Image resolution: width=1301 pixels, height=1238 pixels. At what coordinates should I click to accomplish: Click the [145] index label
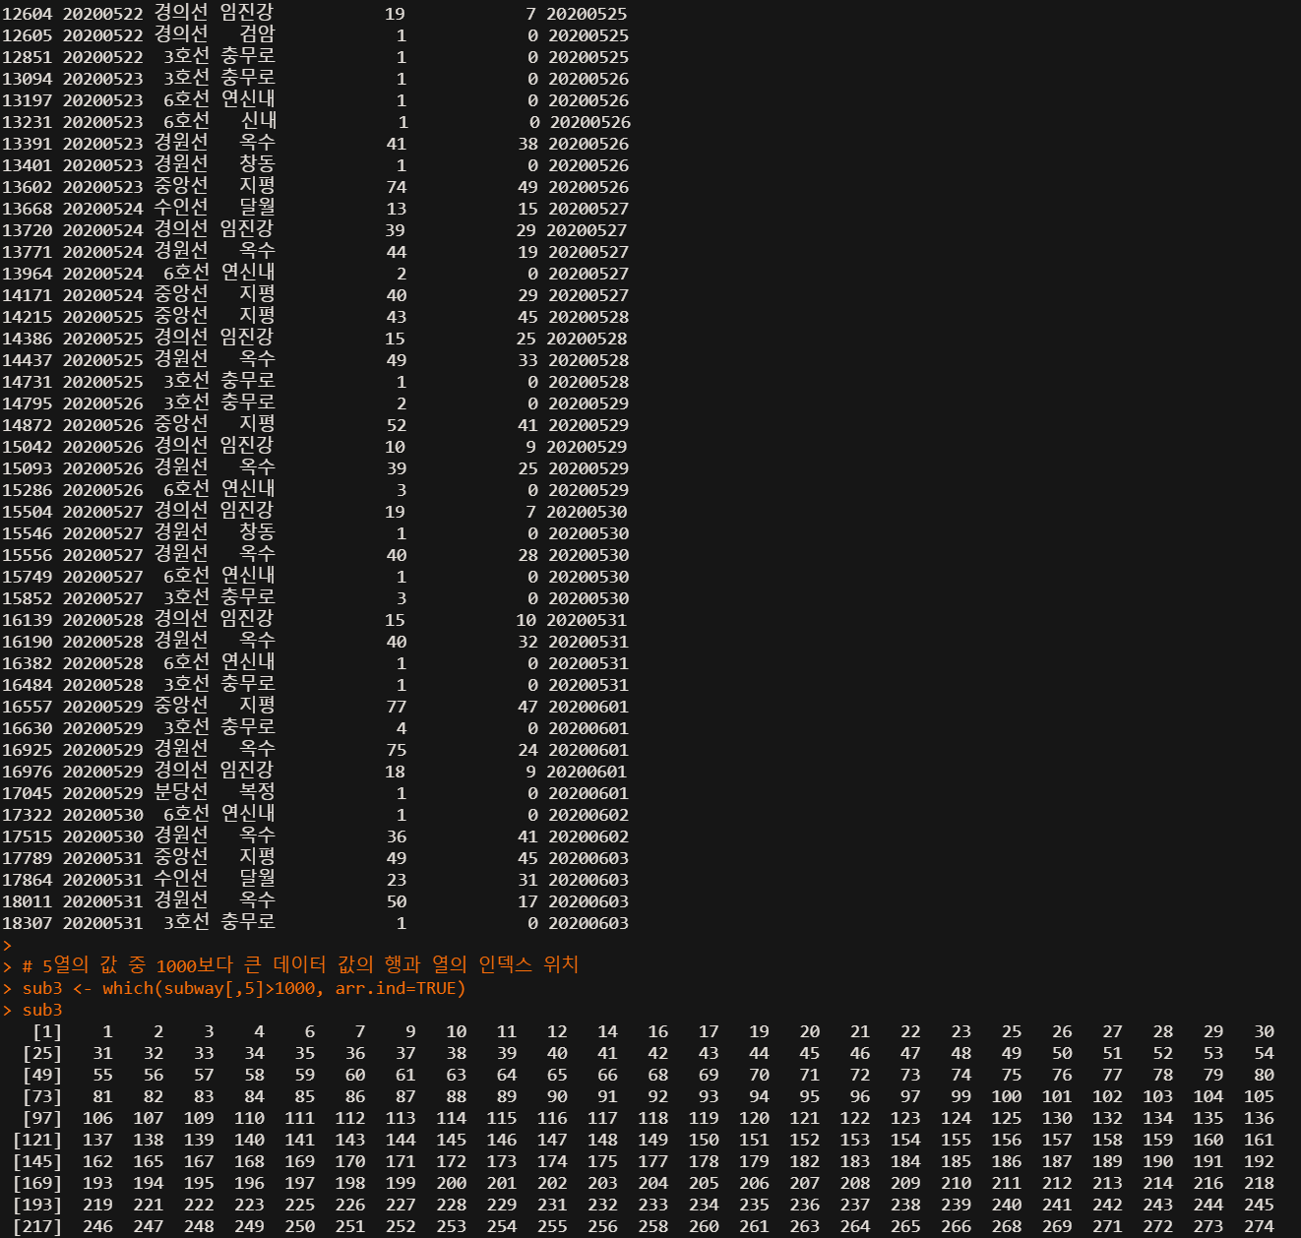pos(37,1161)
